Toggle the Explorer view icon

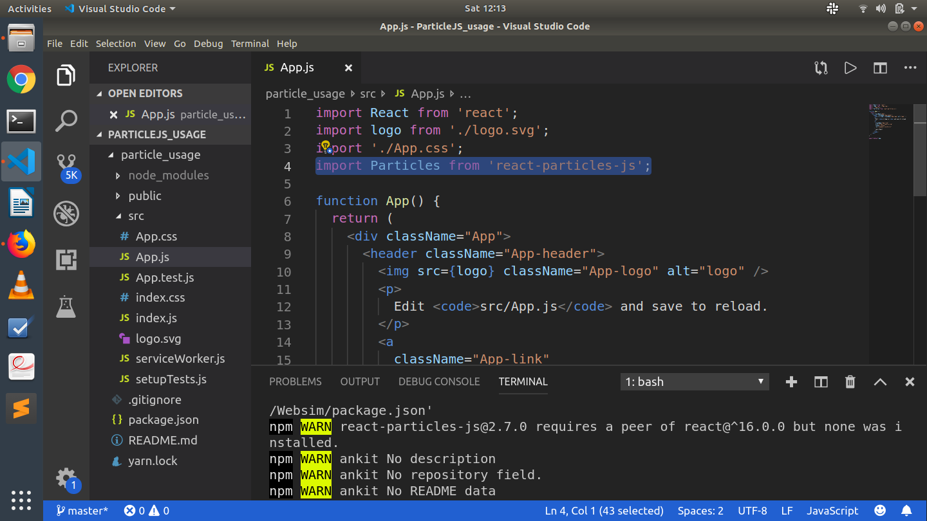[x=66, y=75]
